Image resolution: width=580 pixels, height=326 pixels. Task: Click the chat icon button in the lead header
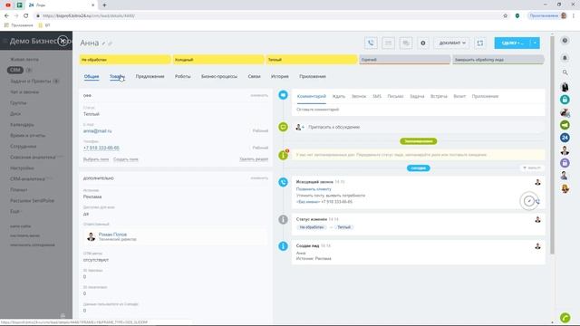pos(405,43)
